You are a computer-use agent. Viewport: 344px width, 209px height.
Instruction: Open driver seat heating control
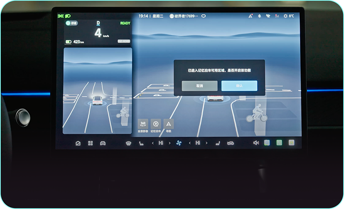pos(140,143)
